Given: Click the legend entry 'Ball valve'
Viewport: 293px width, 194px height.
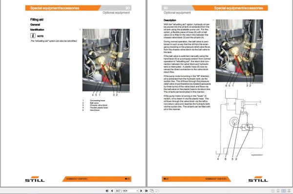Looking at the screenshot, I should tap(94, 103).
